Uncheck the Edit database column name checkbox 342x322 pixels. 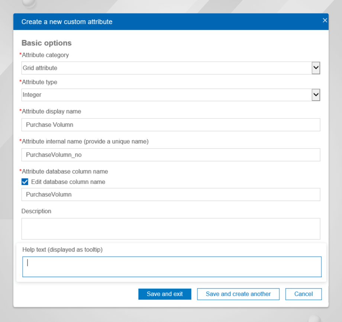(25, 182)
